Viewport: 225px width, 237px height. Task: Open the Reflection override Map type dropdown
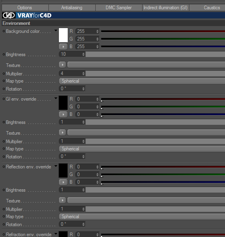[x=142, y=217]
